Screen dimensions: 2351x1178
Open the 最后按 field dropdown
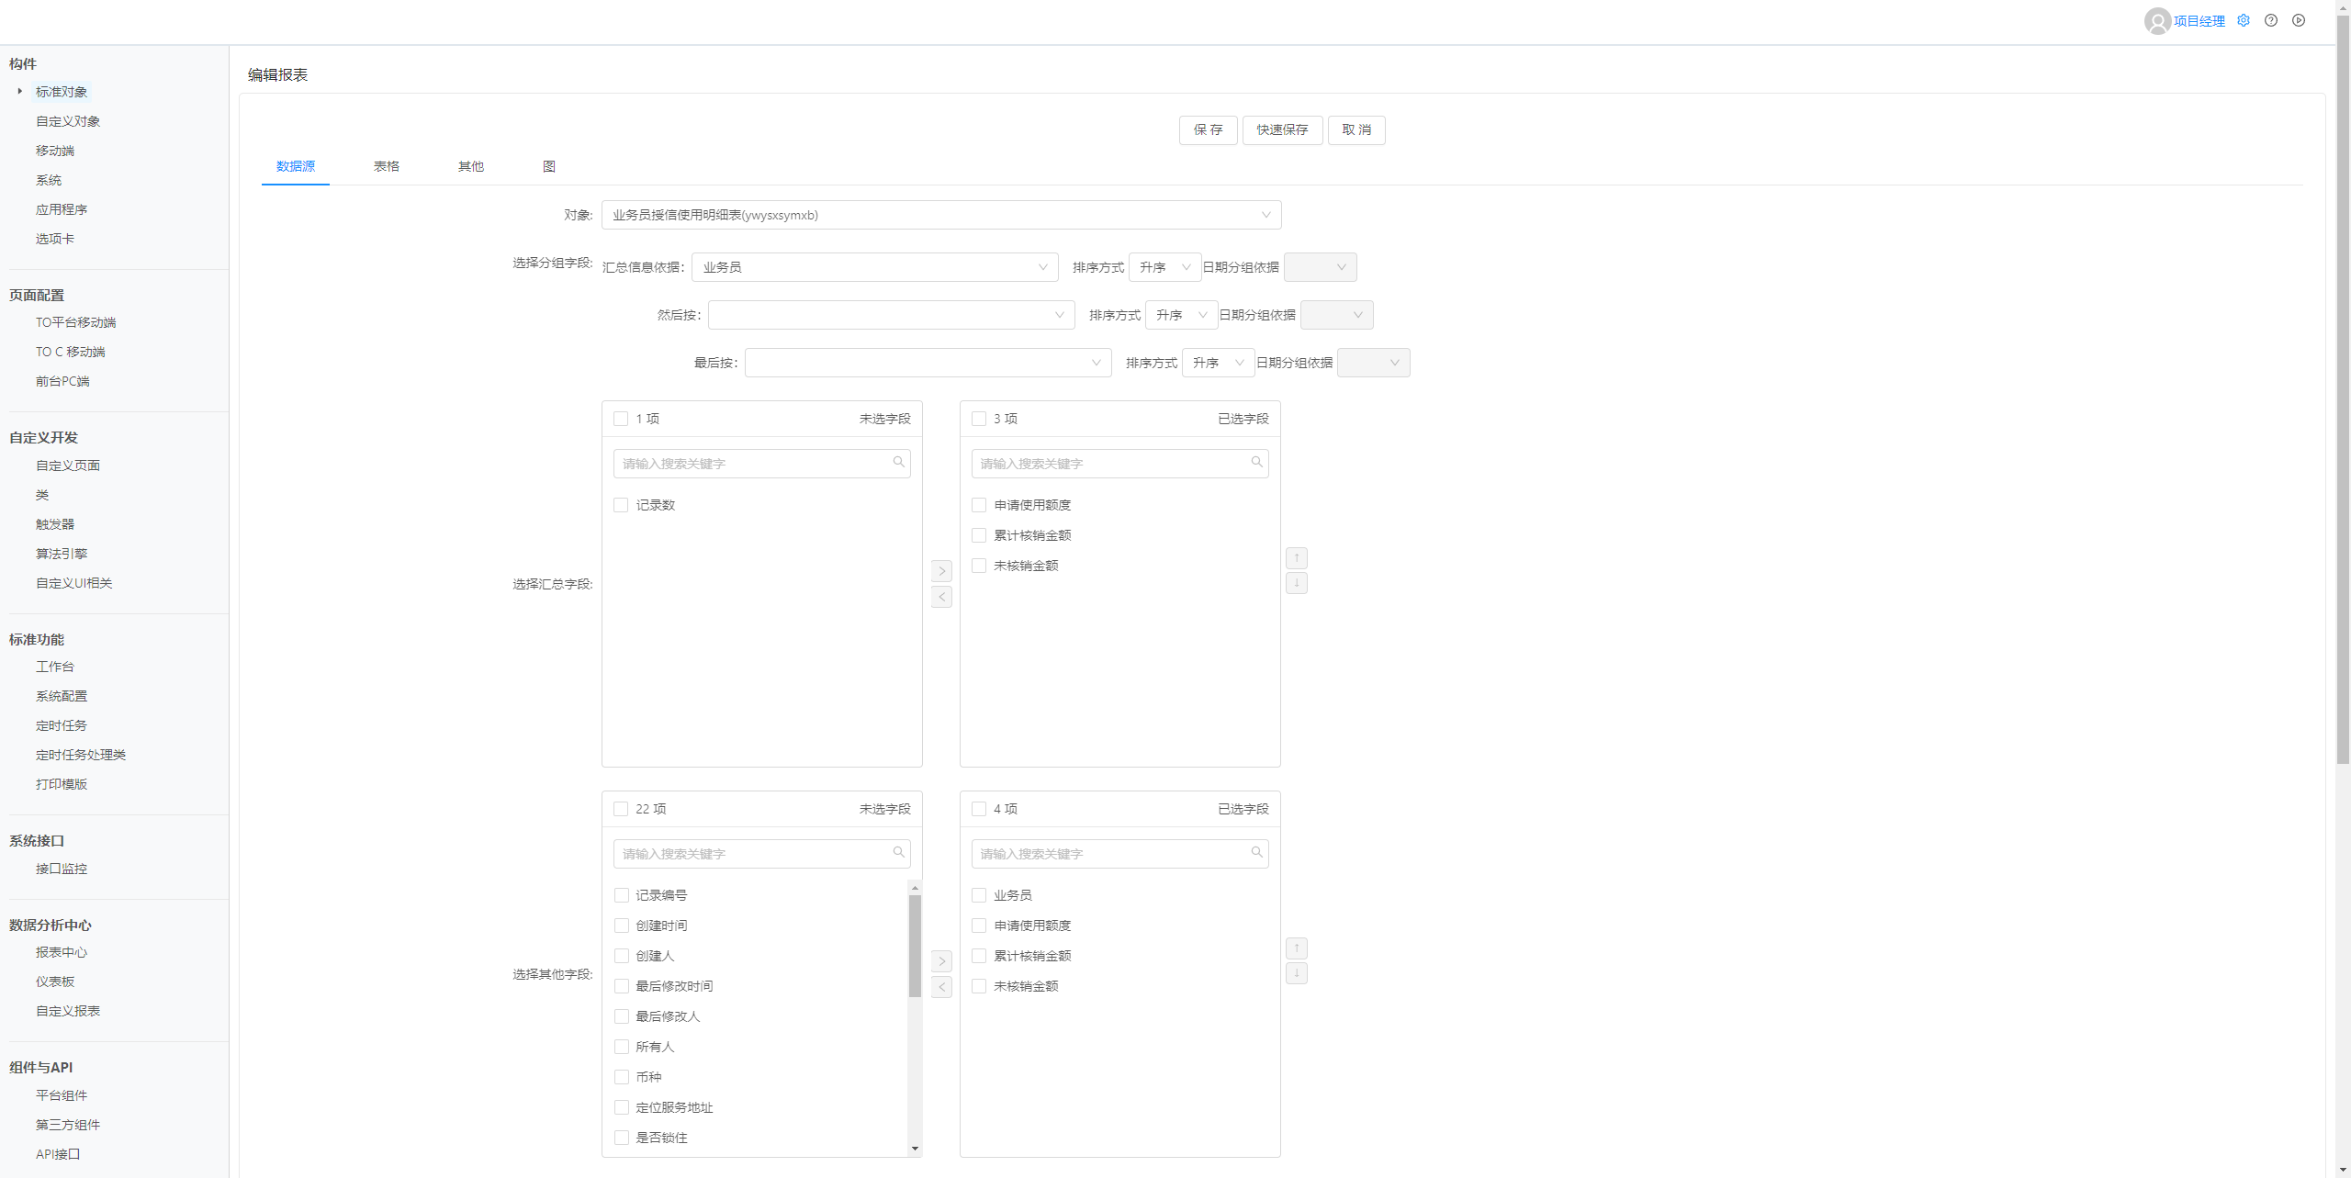tap(928, 363)
